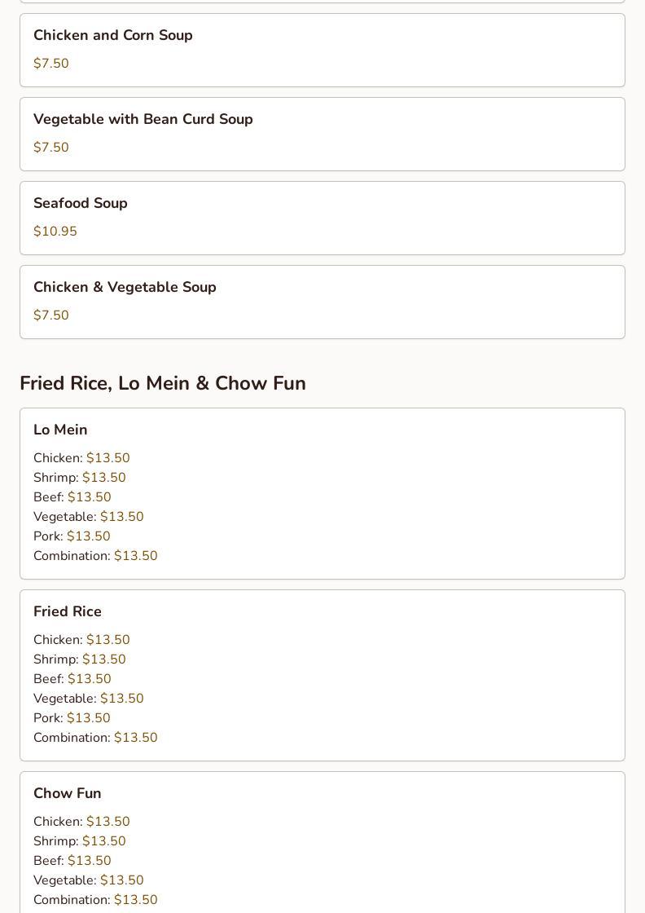Choose the Chicken option under Lo Mein

[81, 458]
